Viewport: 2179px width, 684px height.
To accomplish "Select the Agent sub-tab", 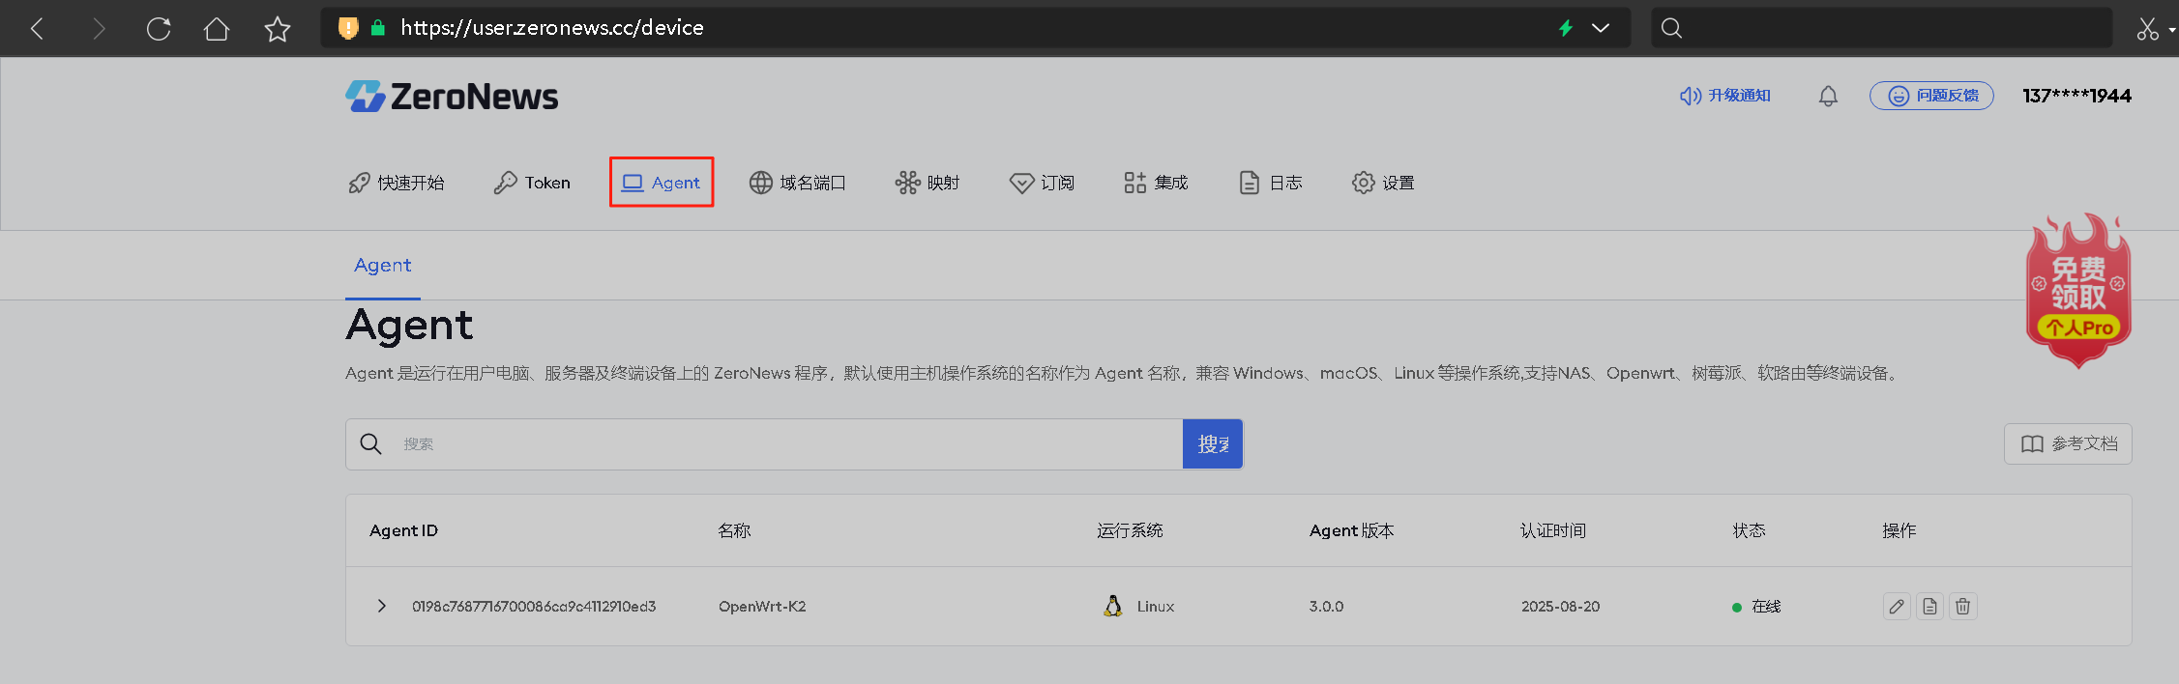I will 383,266.
